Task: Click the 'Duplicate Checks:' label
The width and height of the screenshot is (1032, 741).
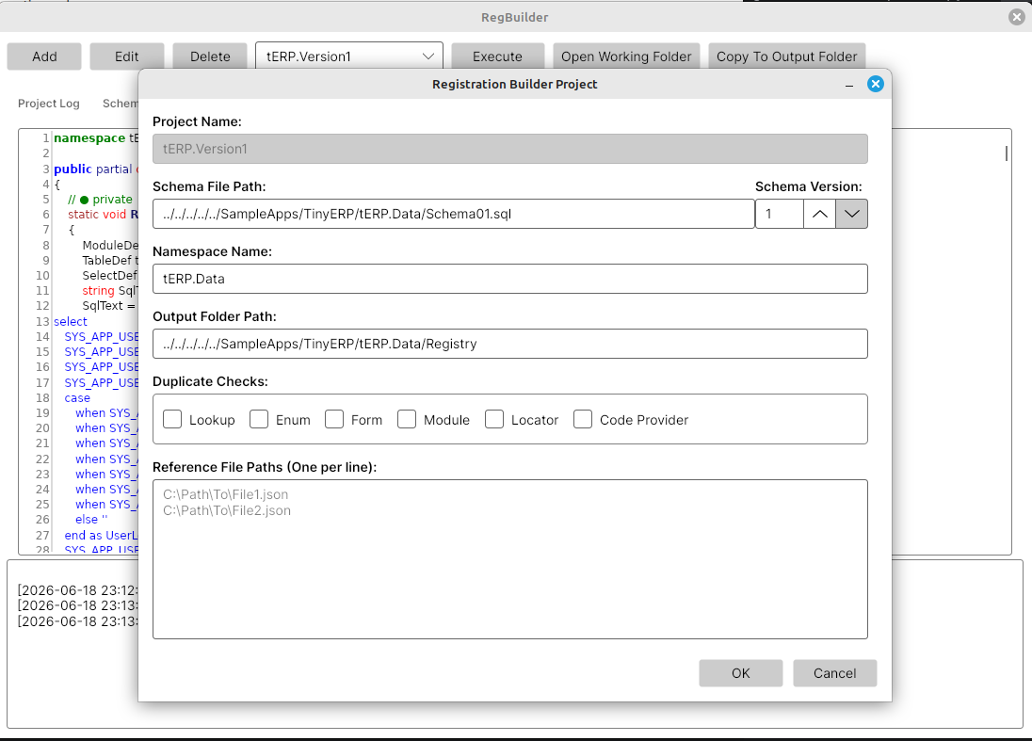Action: 210,381
